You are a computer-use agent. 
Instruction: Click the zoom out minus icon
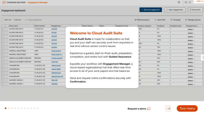pos(195,1)
